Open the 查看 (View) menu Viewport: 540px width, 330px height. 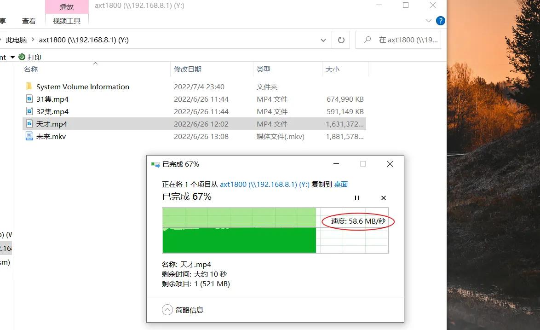(29, 21)
